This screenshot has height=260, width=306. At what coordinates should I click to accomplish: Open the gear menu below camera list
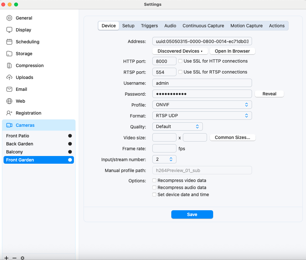pos(22,258)
